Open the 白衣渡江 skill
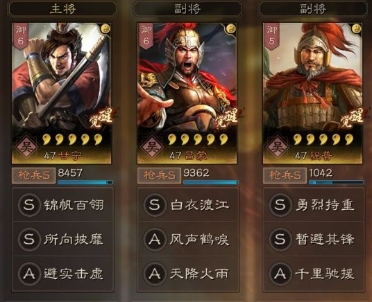 (x=188, y=205)
